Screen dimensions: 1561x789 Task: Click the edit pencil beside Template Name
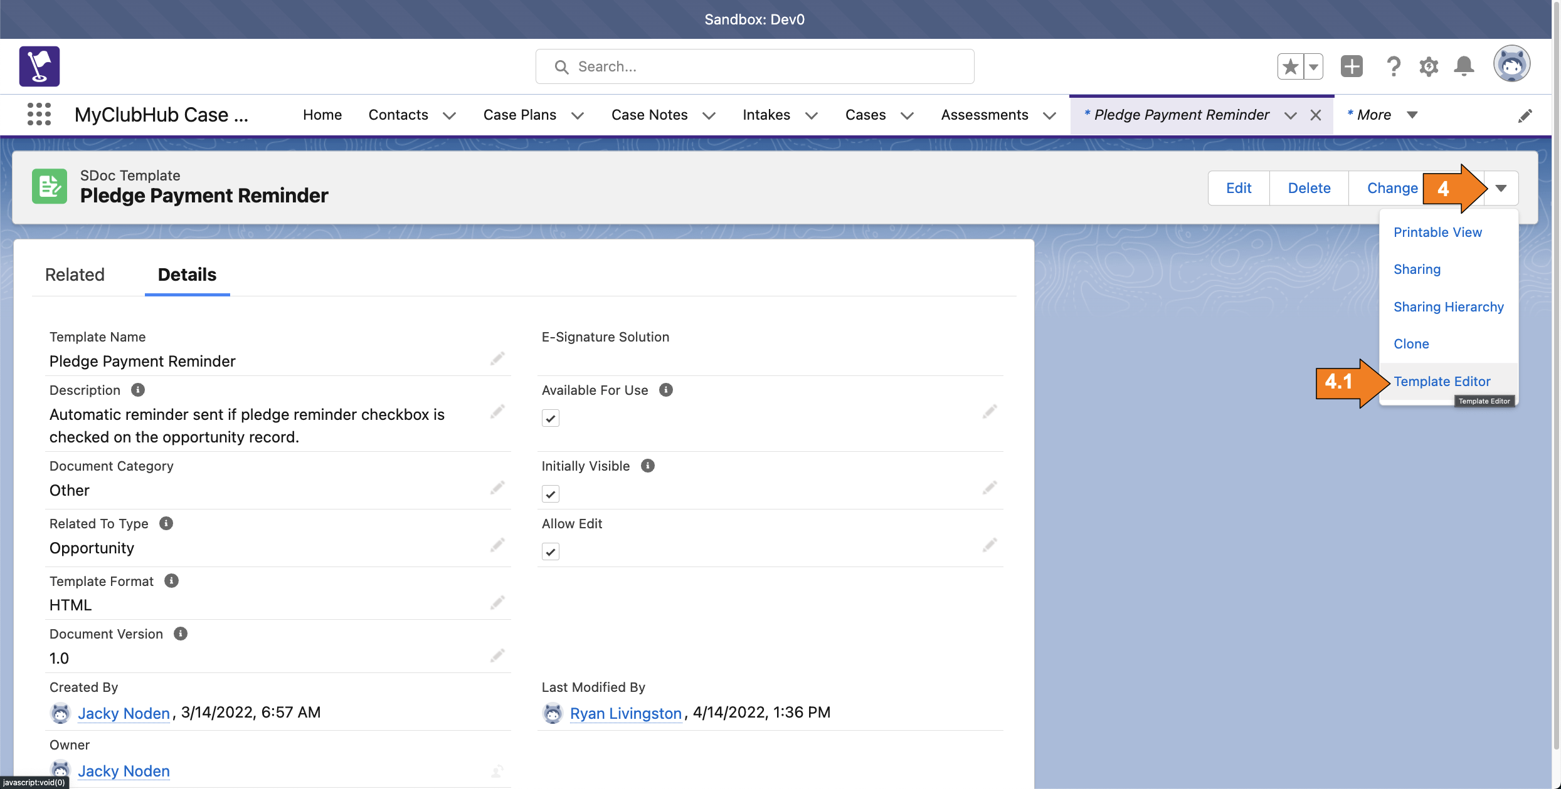tap(497, 358)
